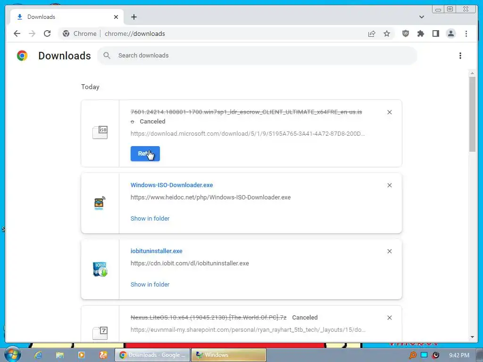
Task: Open the download.microsoft.com source URL
Action: [248, 133]
